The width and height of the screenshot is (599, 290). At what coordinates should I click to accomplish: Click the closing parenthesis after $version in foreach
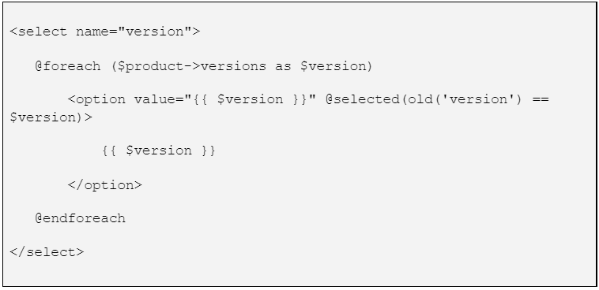[x=368, y=66]
